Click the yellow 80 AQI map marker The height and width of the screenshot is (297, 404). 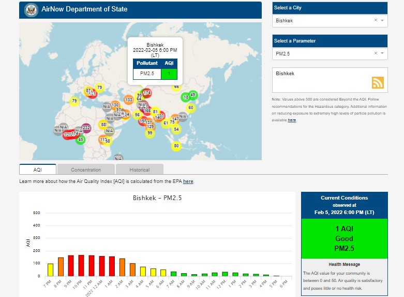(176, 146)
